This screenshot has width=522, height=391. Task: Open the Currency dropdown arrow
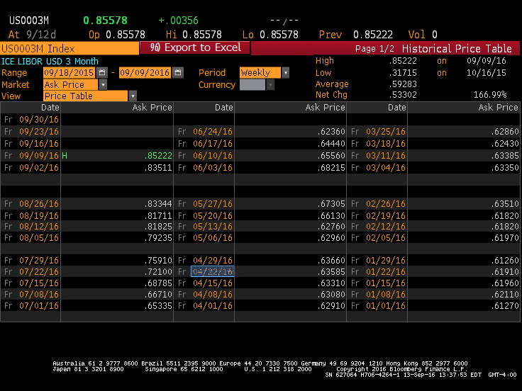point(270,85)
